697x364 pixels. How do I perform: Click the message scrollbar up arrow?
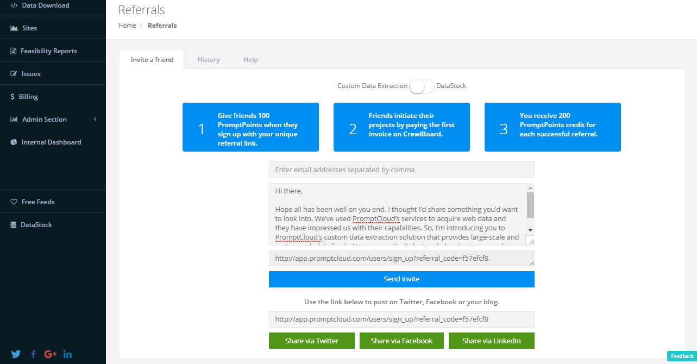pyautogui.click(x=531, y=188)
